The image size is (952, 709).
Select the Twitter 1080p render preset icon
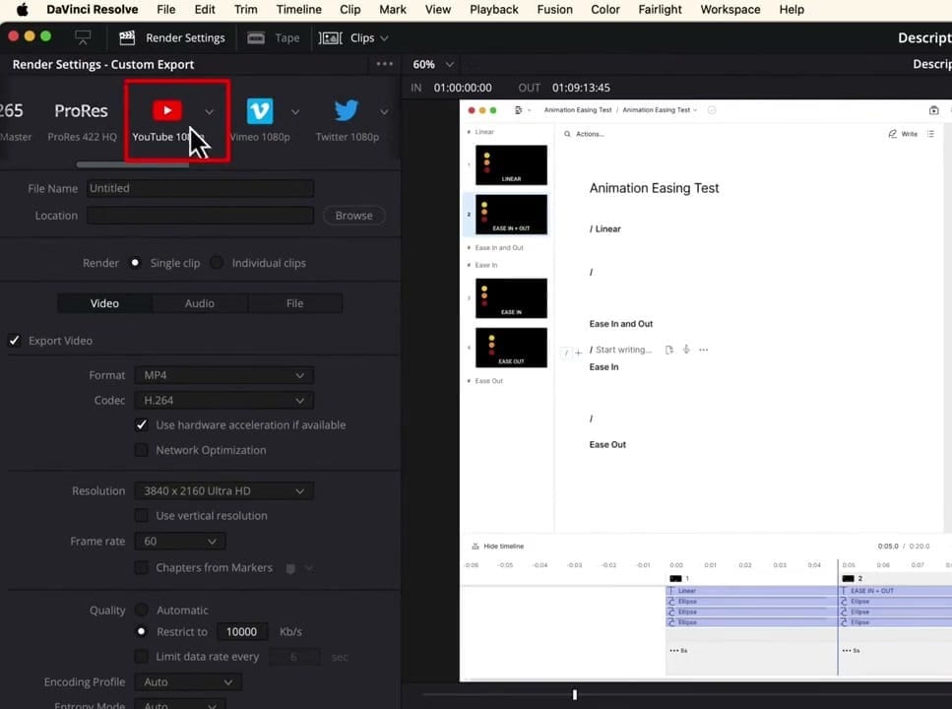(x=346, y=110)
